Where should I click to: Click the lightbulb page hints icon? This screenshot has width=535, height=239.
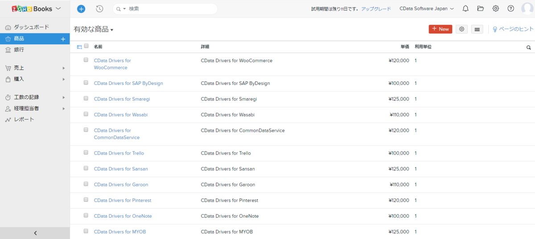[x=494, y=29]
